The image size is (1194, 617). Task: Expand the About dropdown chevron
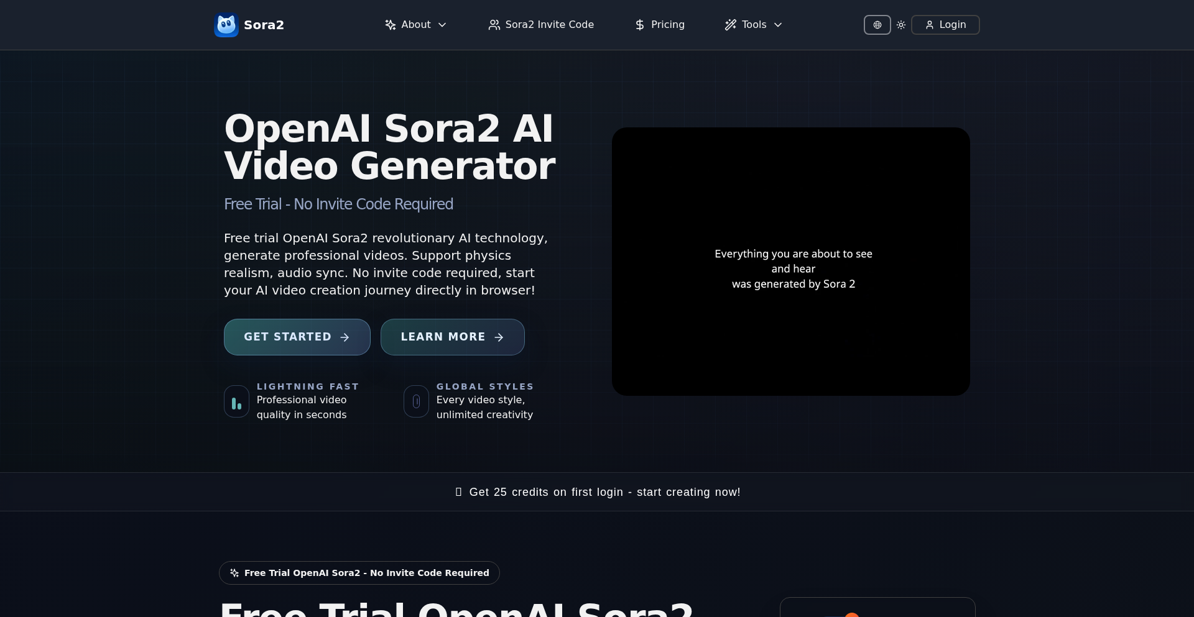tap(442, 25)
